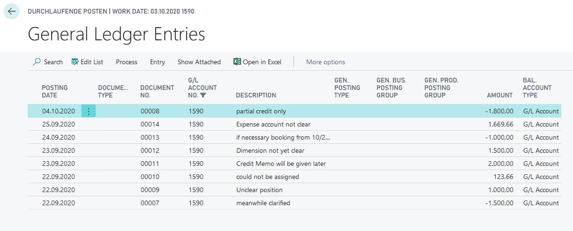Select the 'meanwhile clarified' row
The width and height of the screenshot is (573, 231).
tap(263, 203)
